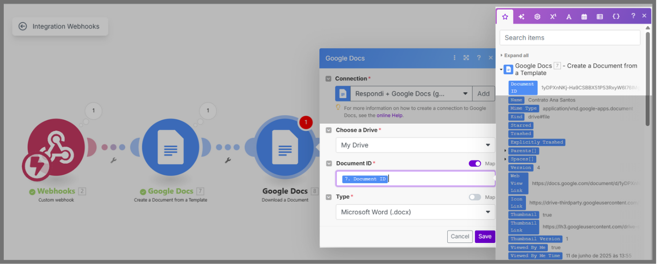Open Google Docs dialog help
The image size is (657, 264).
coord(478,58)
